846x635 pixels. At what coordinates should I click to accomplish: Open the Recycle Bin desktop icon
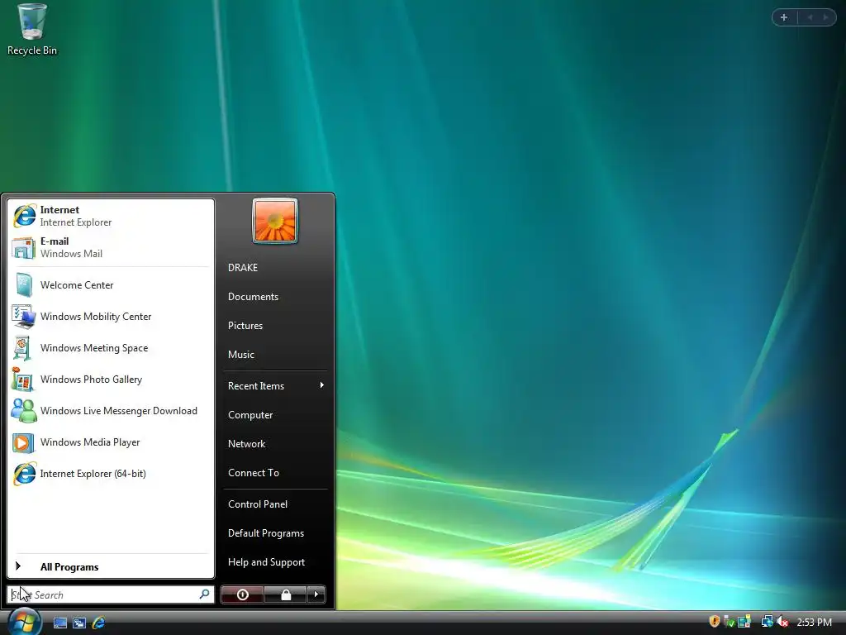pos(32,30)
